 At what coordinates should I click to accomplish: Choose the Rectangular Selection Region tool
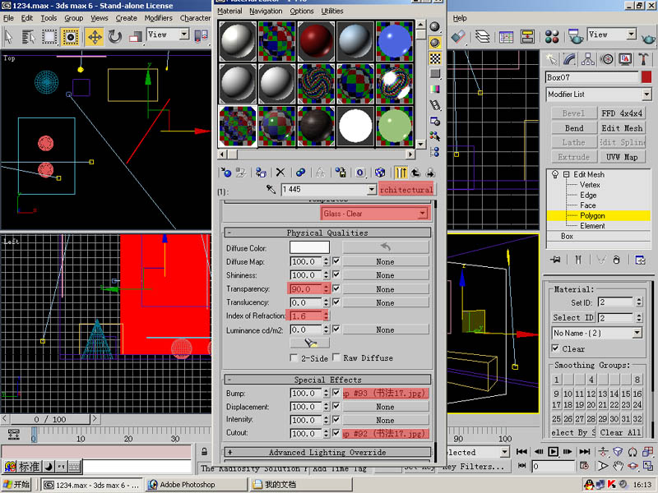[49, 36]
